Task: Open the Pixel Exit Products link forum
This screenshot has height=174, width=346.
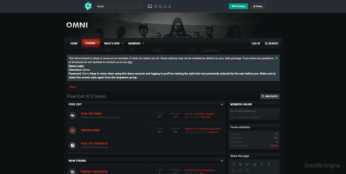Action: tap(94, 143)
